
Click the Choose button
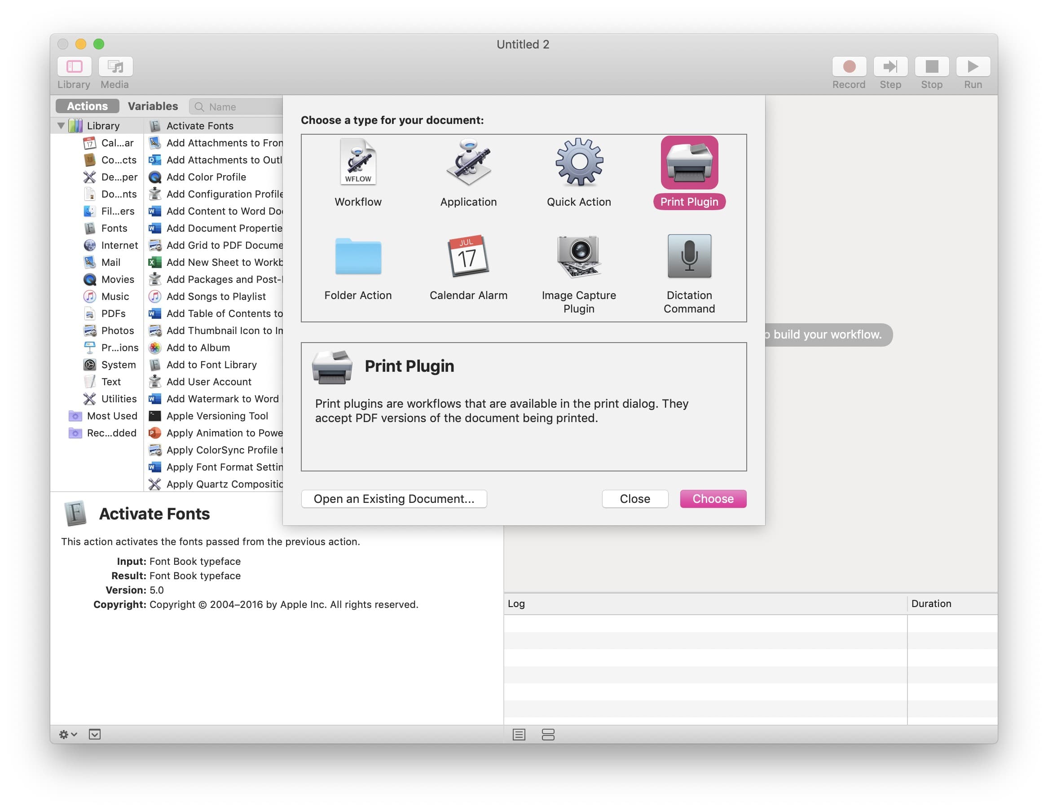click(x=713, y=498)
